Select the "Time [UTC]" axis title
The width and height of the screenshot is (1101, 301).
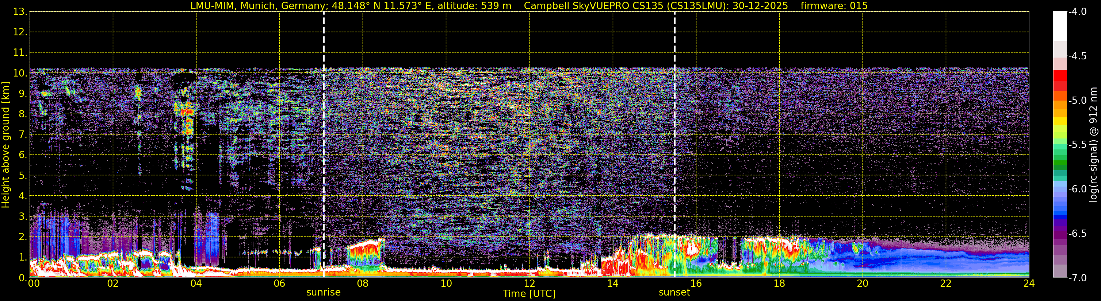tap(529, 294)
